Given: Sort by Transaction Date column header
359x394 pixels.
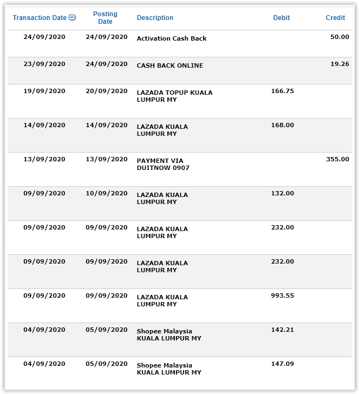Looking at the screenshot, I should coord(40,17).
